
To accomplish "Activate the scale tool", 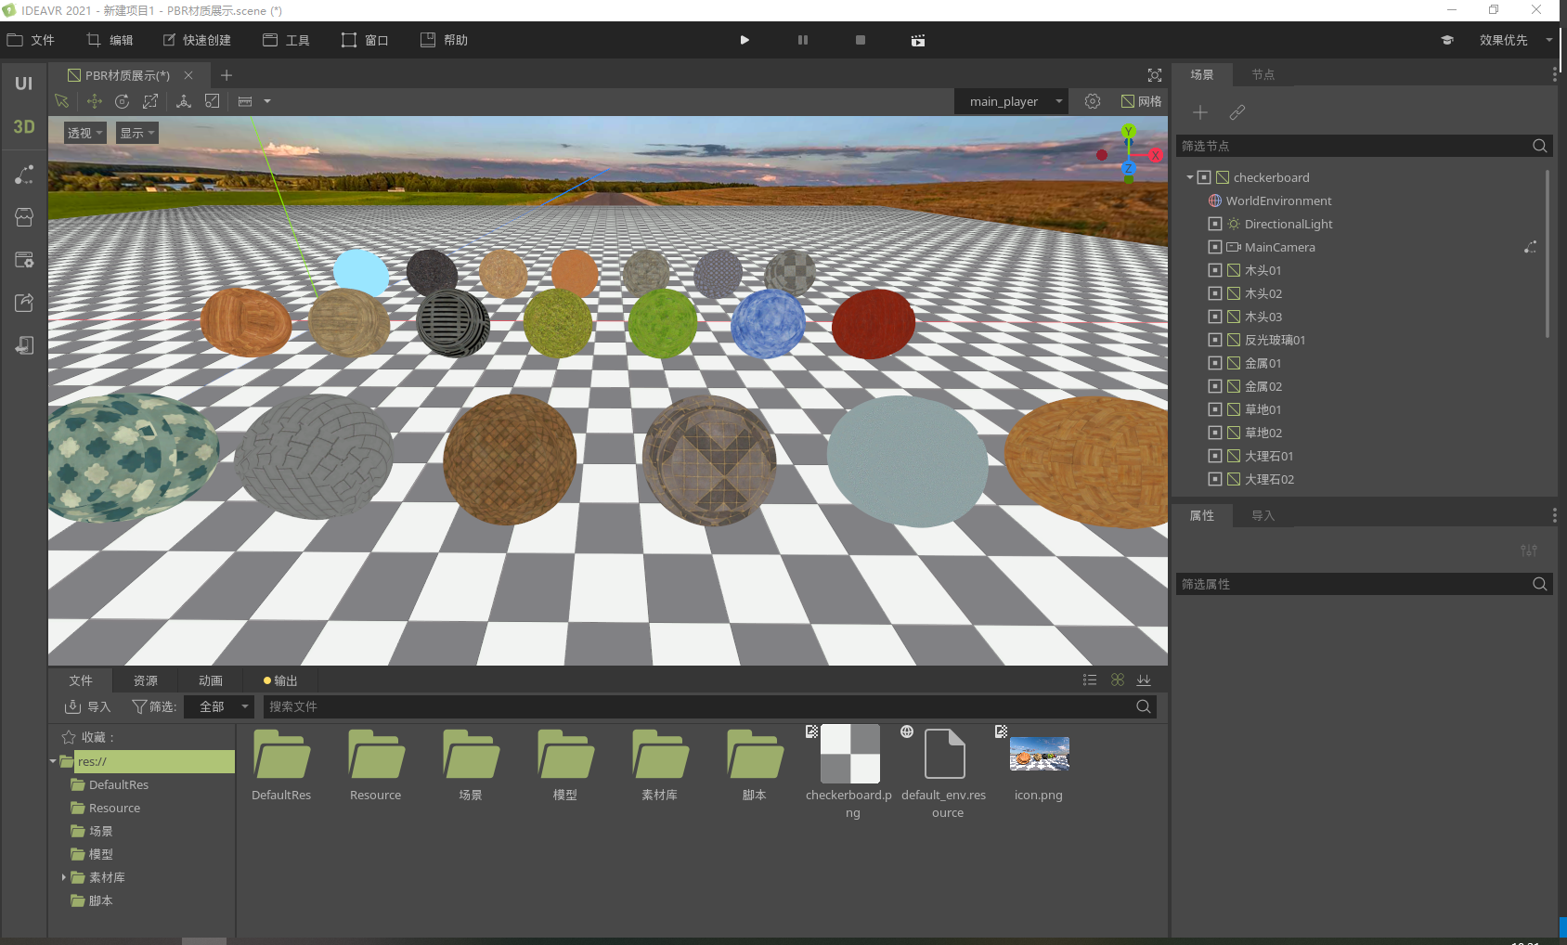I will [150, 101].
